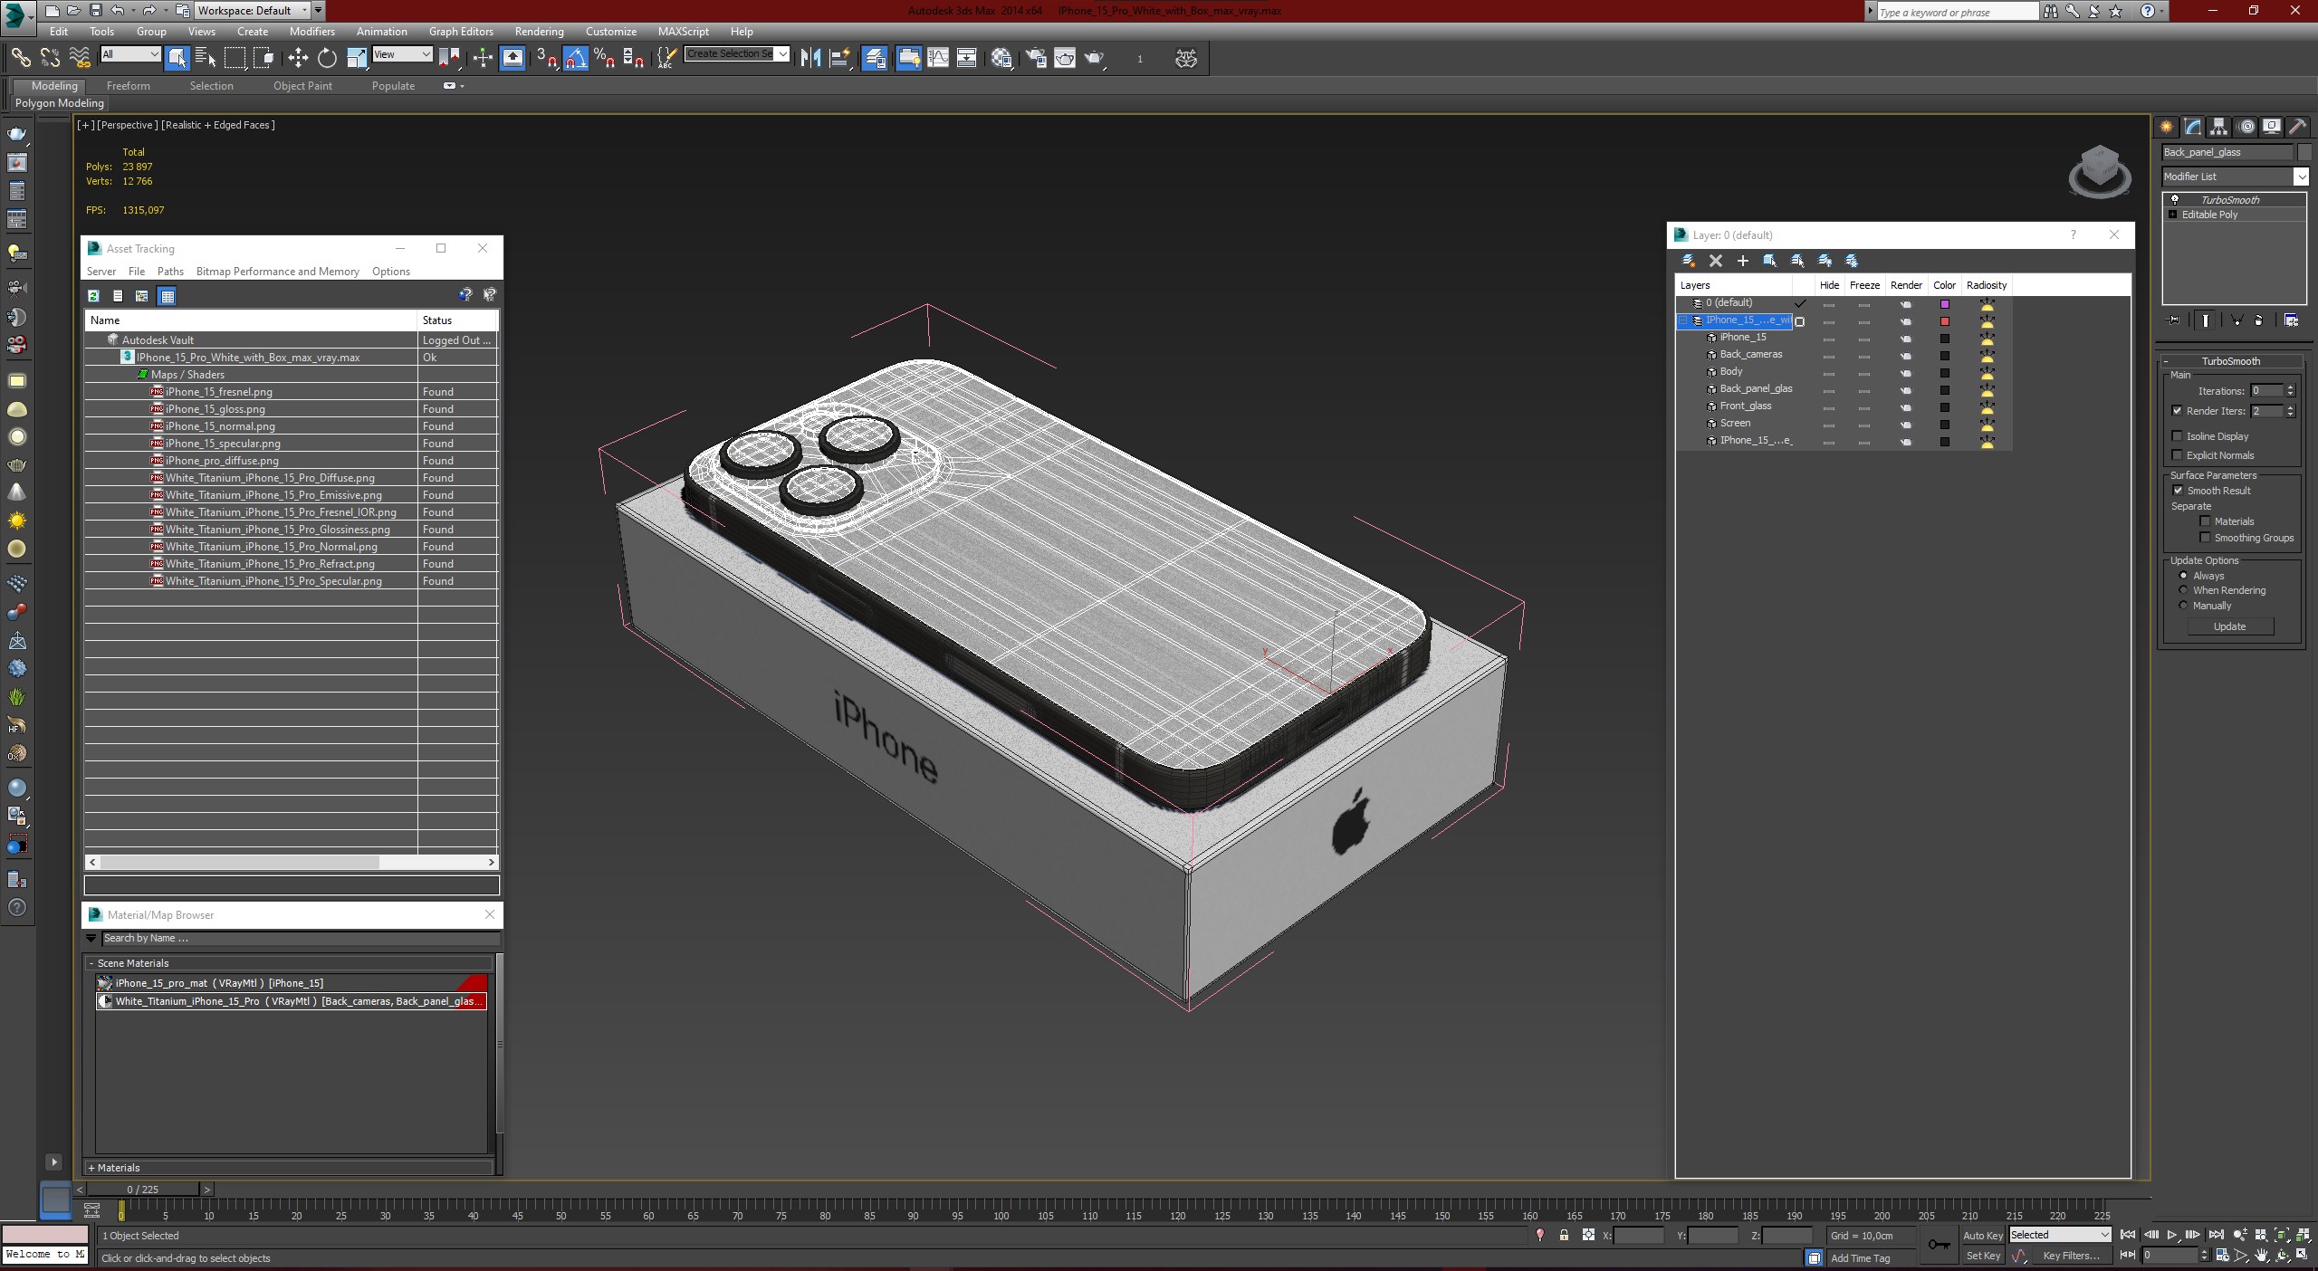Image resolution: width=2318 pixels, height=1271 pixels.
Task: Choose the Select and Move tool
Action: click(298, 58)
